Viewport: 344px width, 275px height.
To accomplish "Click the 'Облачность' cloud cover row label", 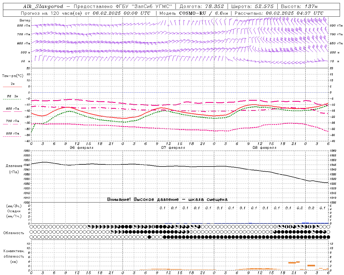I will tap(14, 233).
